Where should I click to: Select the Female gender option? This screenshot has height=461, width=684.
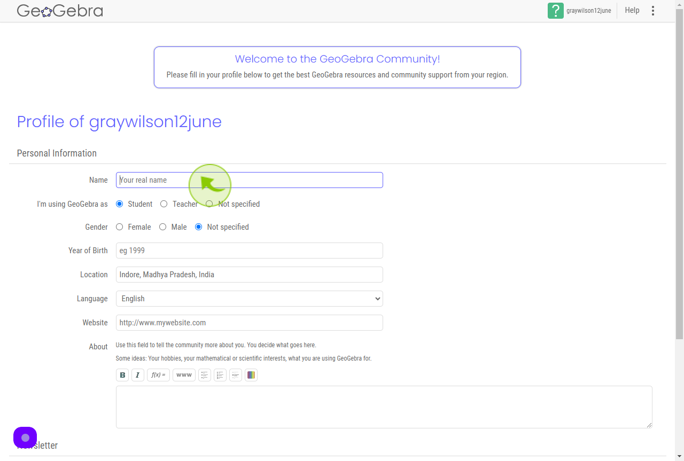(x=120, y=227)
